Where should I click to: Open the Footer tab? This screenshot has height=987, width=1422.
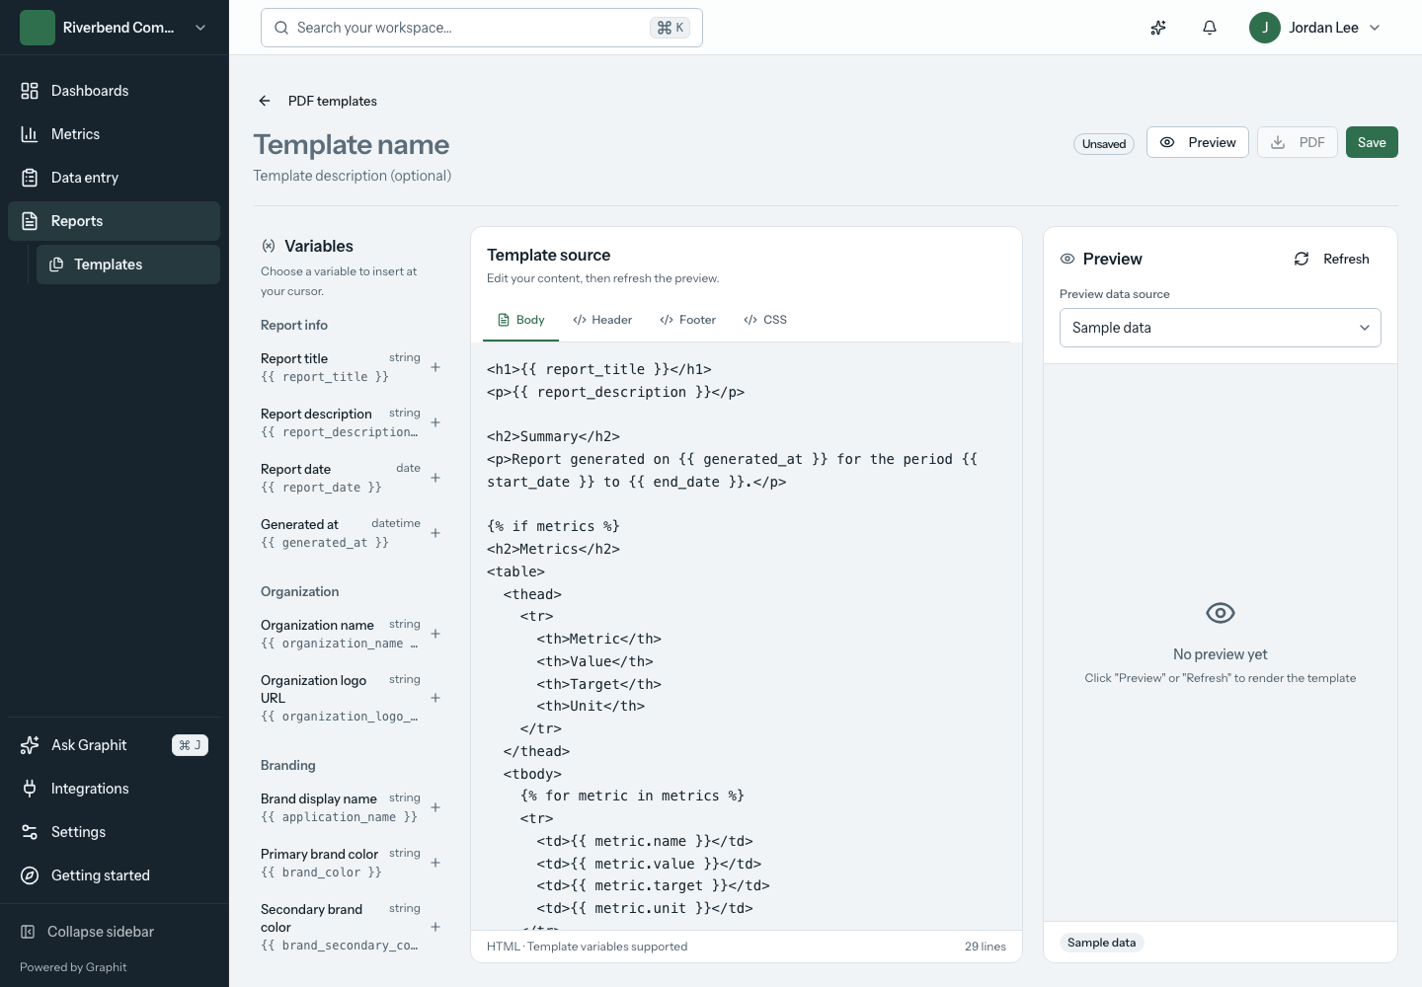pyautogui.click(x=688, y=320)
